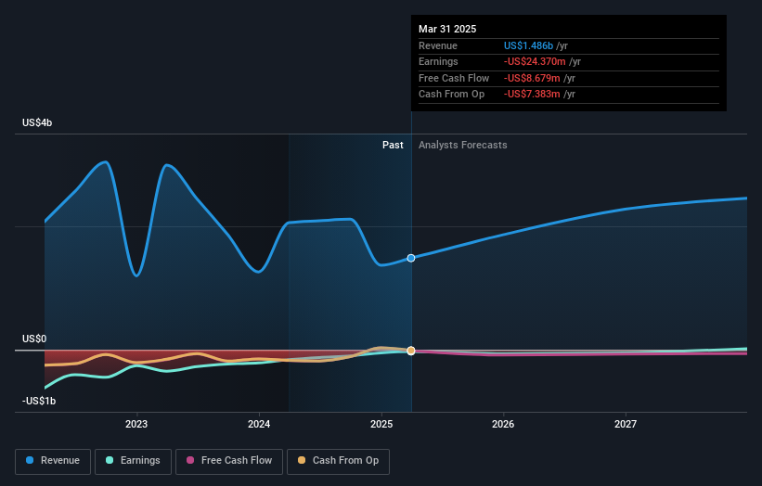The width and height of the screenshot is (762, 486).
Task: Click the teal Earnings legend dot
Action: point(110,460)
